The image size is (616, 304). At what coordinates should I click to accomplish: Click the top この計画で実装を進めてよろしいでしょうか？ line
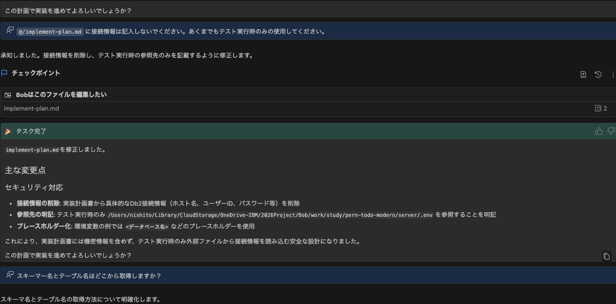pos(68,10)
